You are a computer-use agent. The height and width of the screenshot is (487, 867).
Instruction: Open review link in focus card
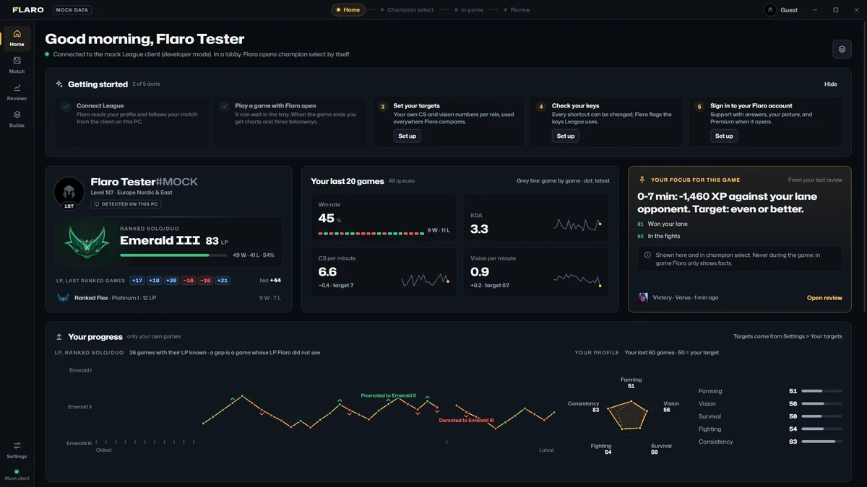(824, 298)
